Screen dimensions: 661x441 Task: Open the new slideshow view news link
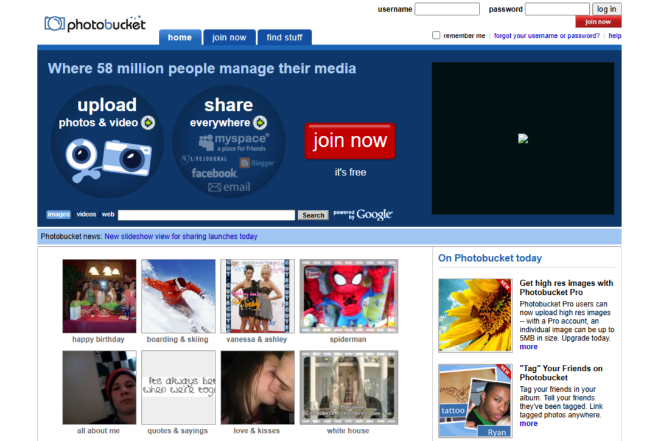(181, 236)
